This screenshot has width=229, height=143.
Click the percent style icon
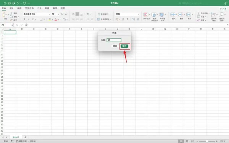pos(123,19)
